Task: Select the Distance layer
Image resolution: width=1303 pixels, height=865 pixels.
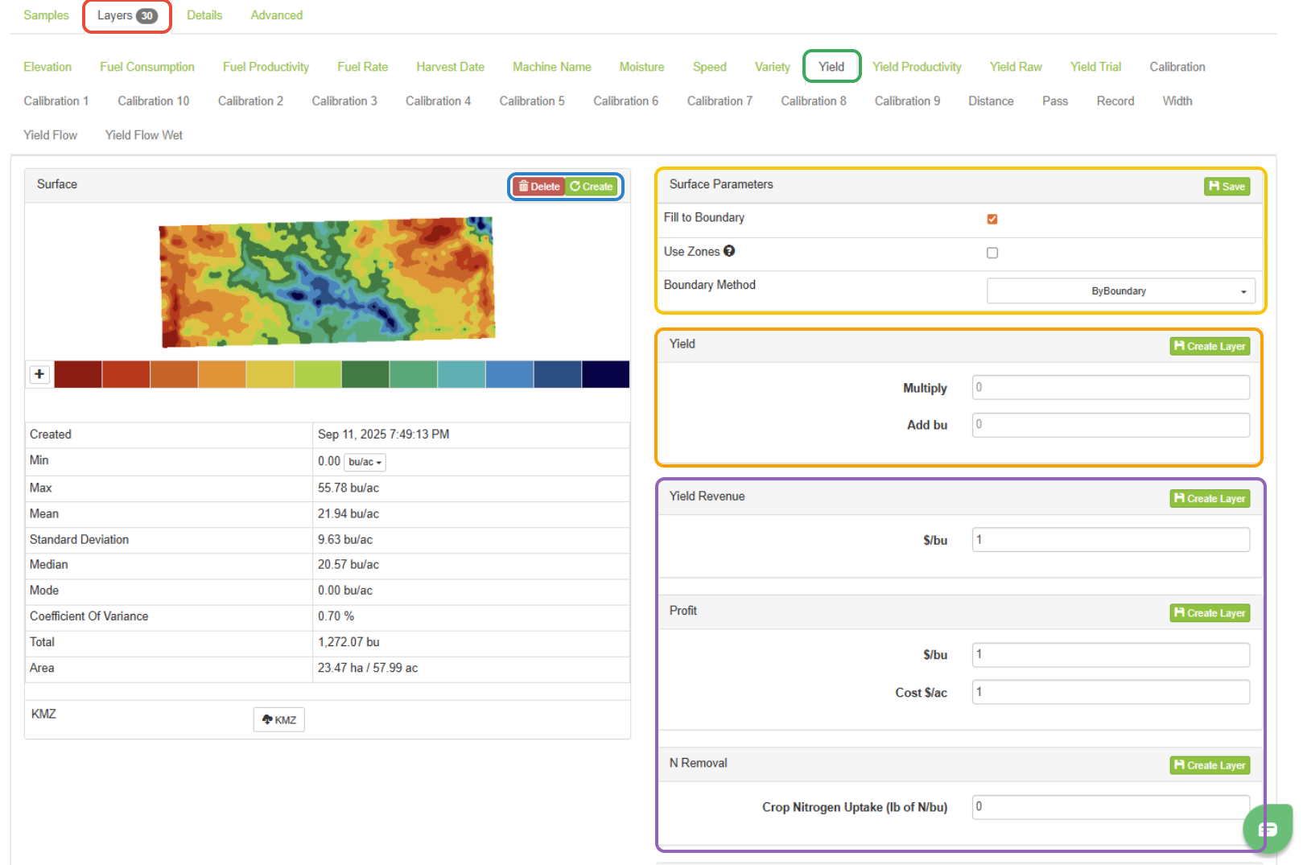Action: [991, 101]
